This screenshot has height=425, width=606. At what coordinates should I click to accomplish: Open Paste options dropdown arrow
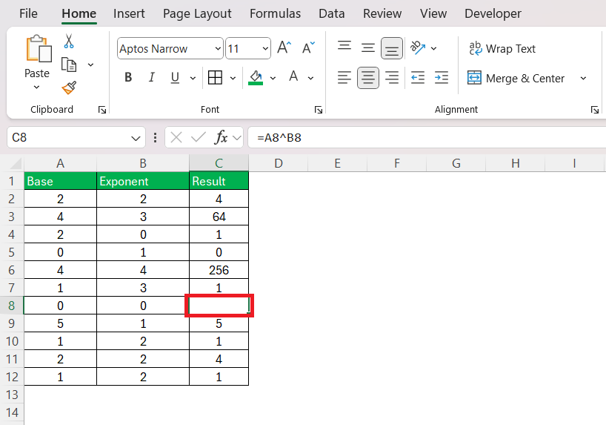click(37, 88)
